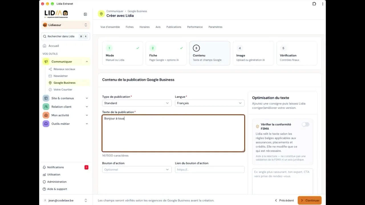
Task: Click the Administration shield icon
Action: (x=44, y=182)
